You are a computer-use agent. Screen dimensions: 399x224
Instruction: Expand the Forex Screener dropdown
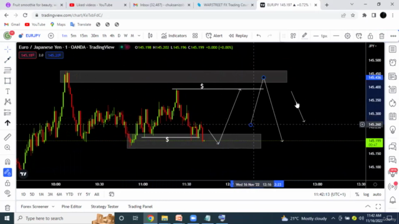click(53, 207)
